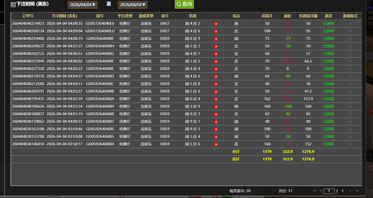Click calendar icon beside bet time label
This screenshot has width=373, height=198.
click(13, 4)
